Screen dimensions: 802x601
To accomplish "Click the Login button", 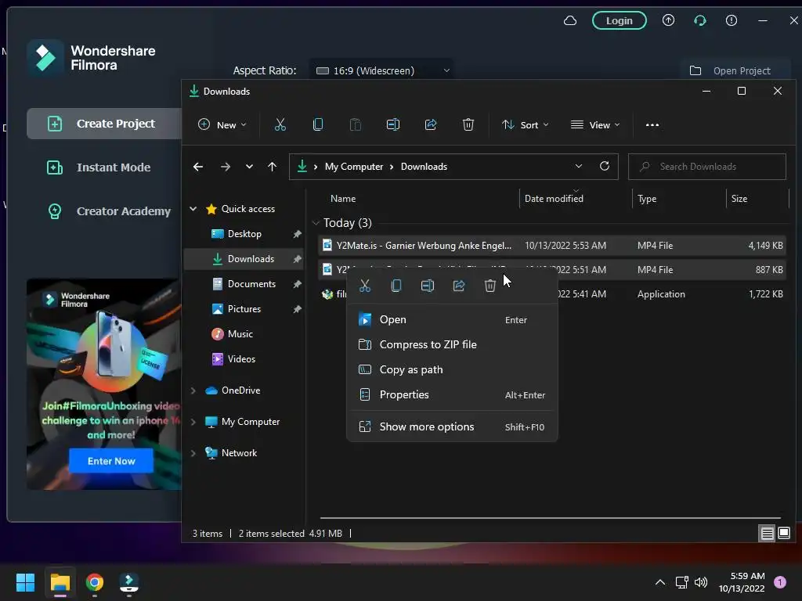I will click(x=619, y=20).
